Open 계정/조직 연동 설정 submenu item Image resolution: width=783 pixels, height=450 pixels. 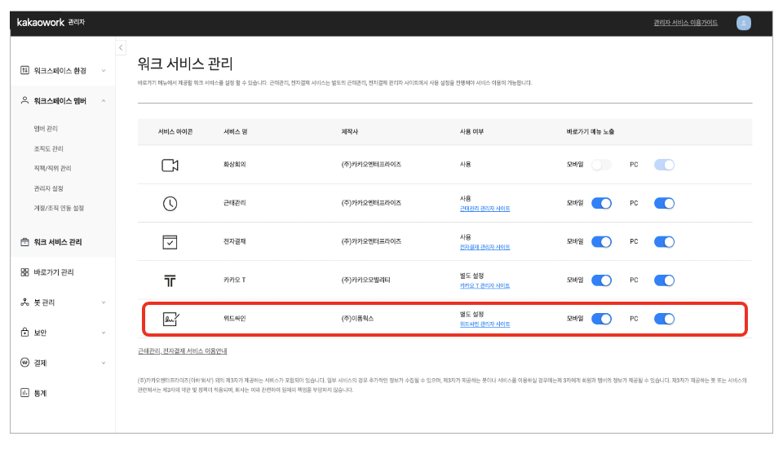coord(59,208)
